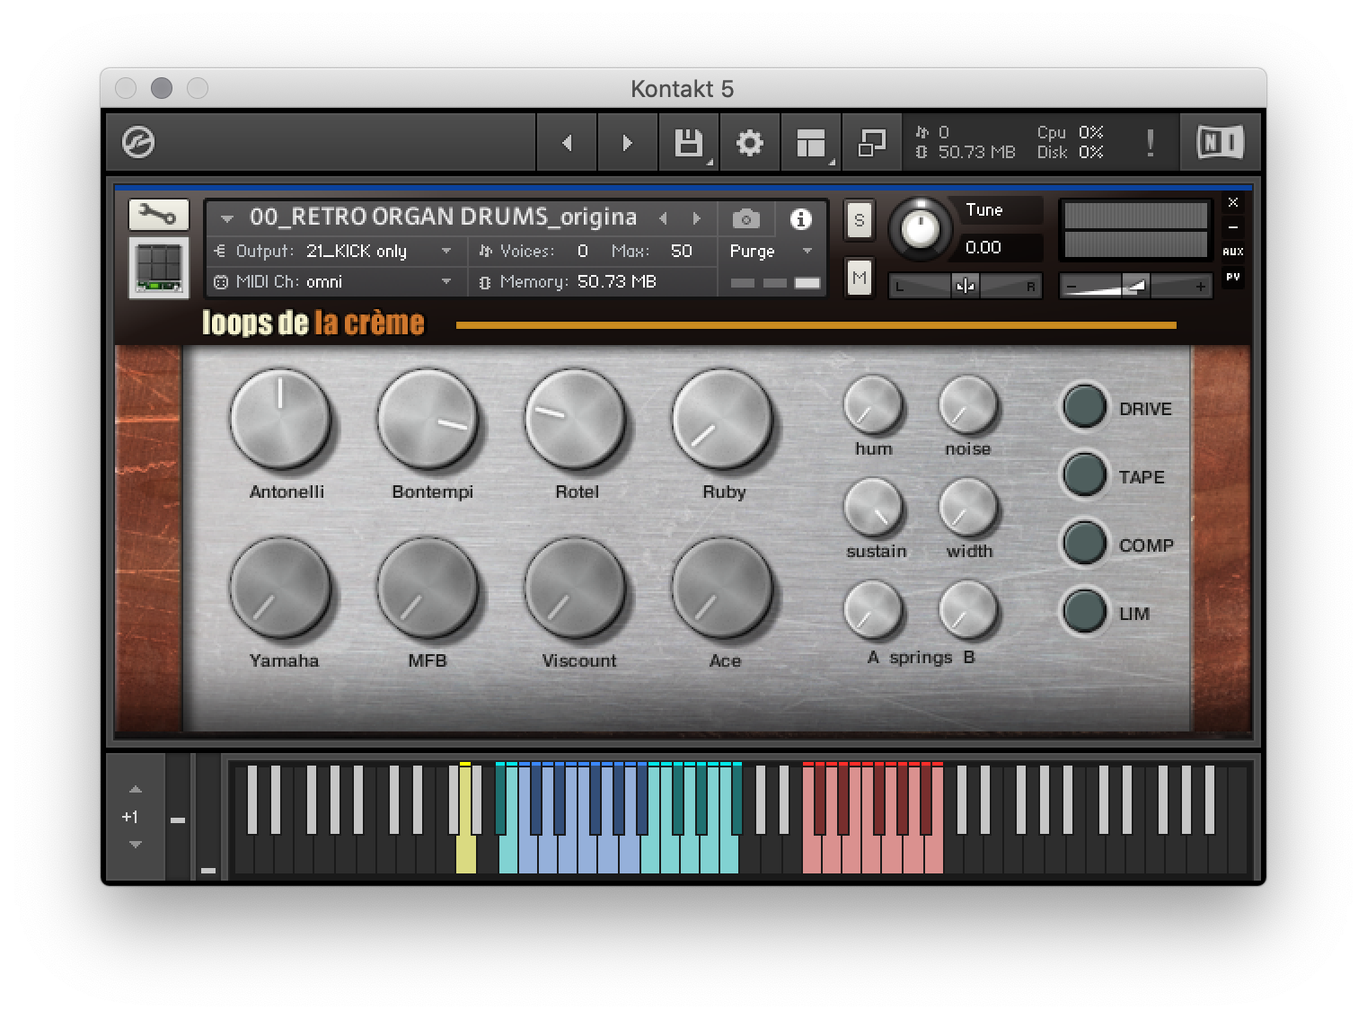
Task: Click the Ace knob
Action: click(722, 589)
